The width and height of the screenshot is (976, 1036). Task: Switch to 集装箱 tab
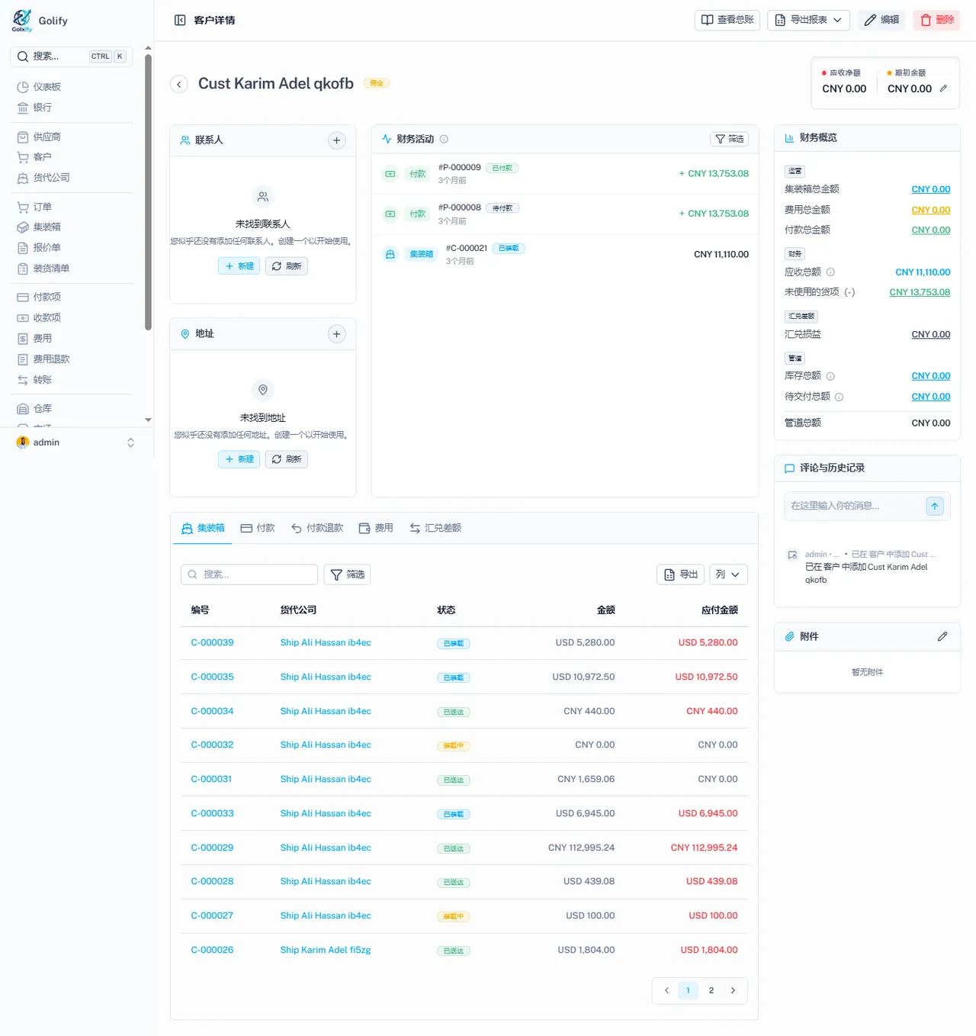click(x=203, y=528)
